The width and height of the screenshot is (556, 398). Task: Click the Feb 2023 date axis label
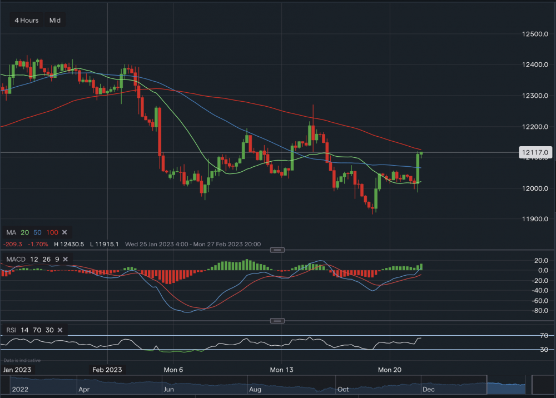(107, 370)
